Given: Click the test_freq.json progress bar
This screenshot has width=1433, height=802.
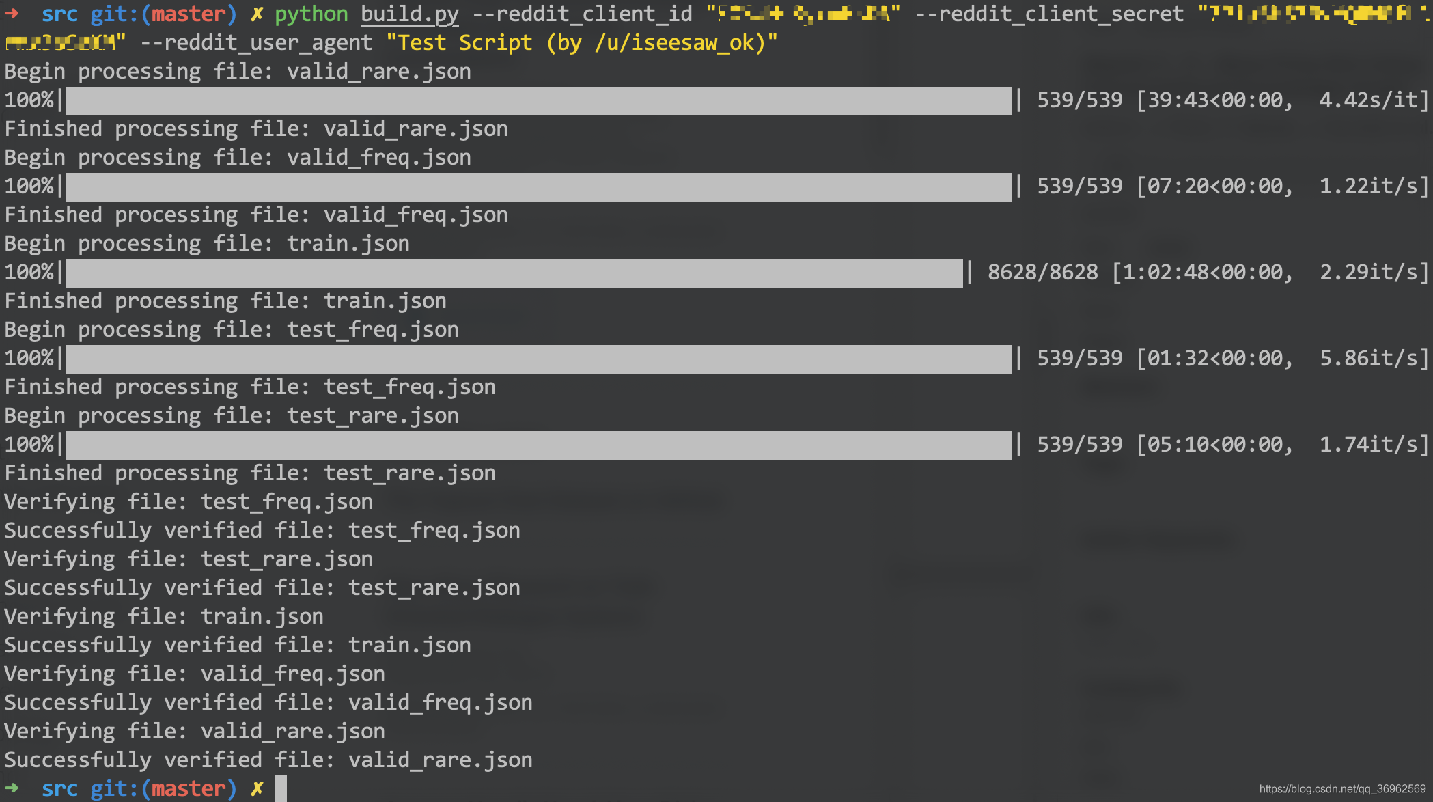Looking at the screenshot, I should coord(538,359).
